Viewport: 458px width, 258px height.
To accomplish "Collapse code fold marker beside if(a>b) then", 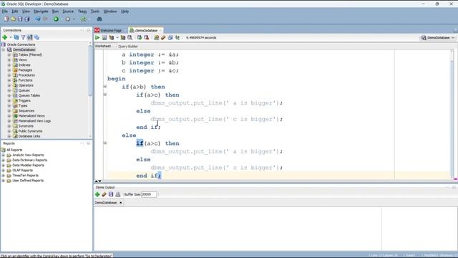I will [105, 87].
